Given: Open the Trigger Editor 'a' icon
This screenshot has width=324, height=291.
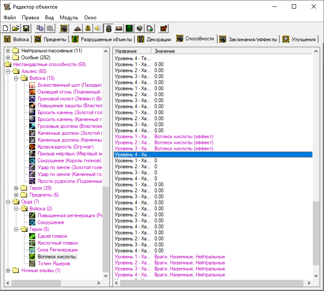Looking at the screenshot, I should 88,28.
